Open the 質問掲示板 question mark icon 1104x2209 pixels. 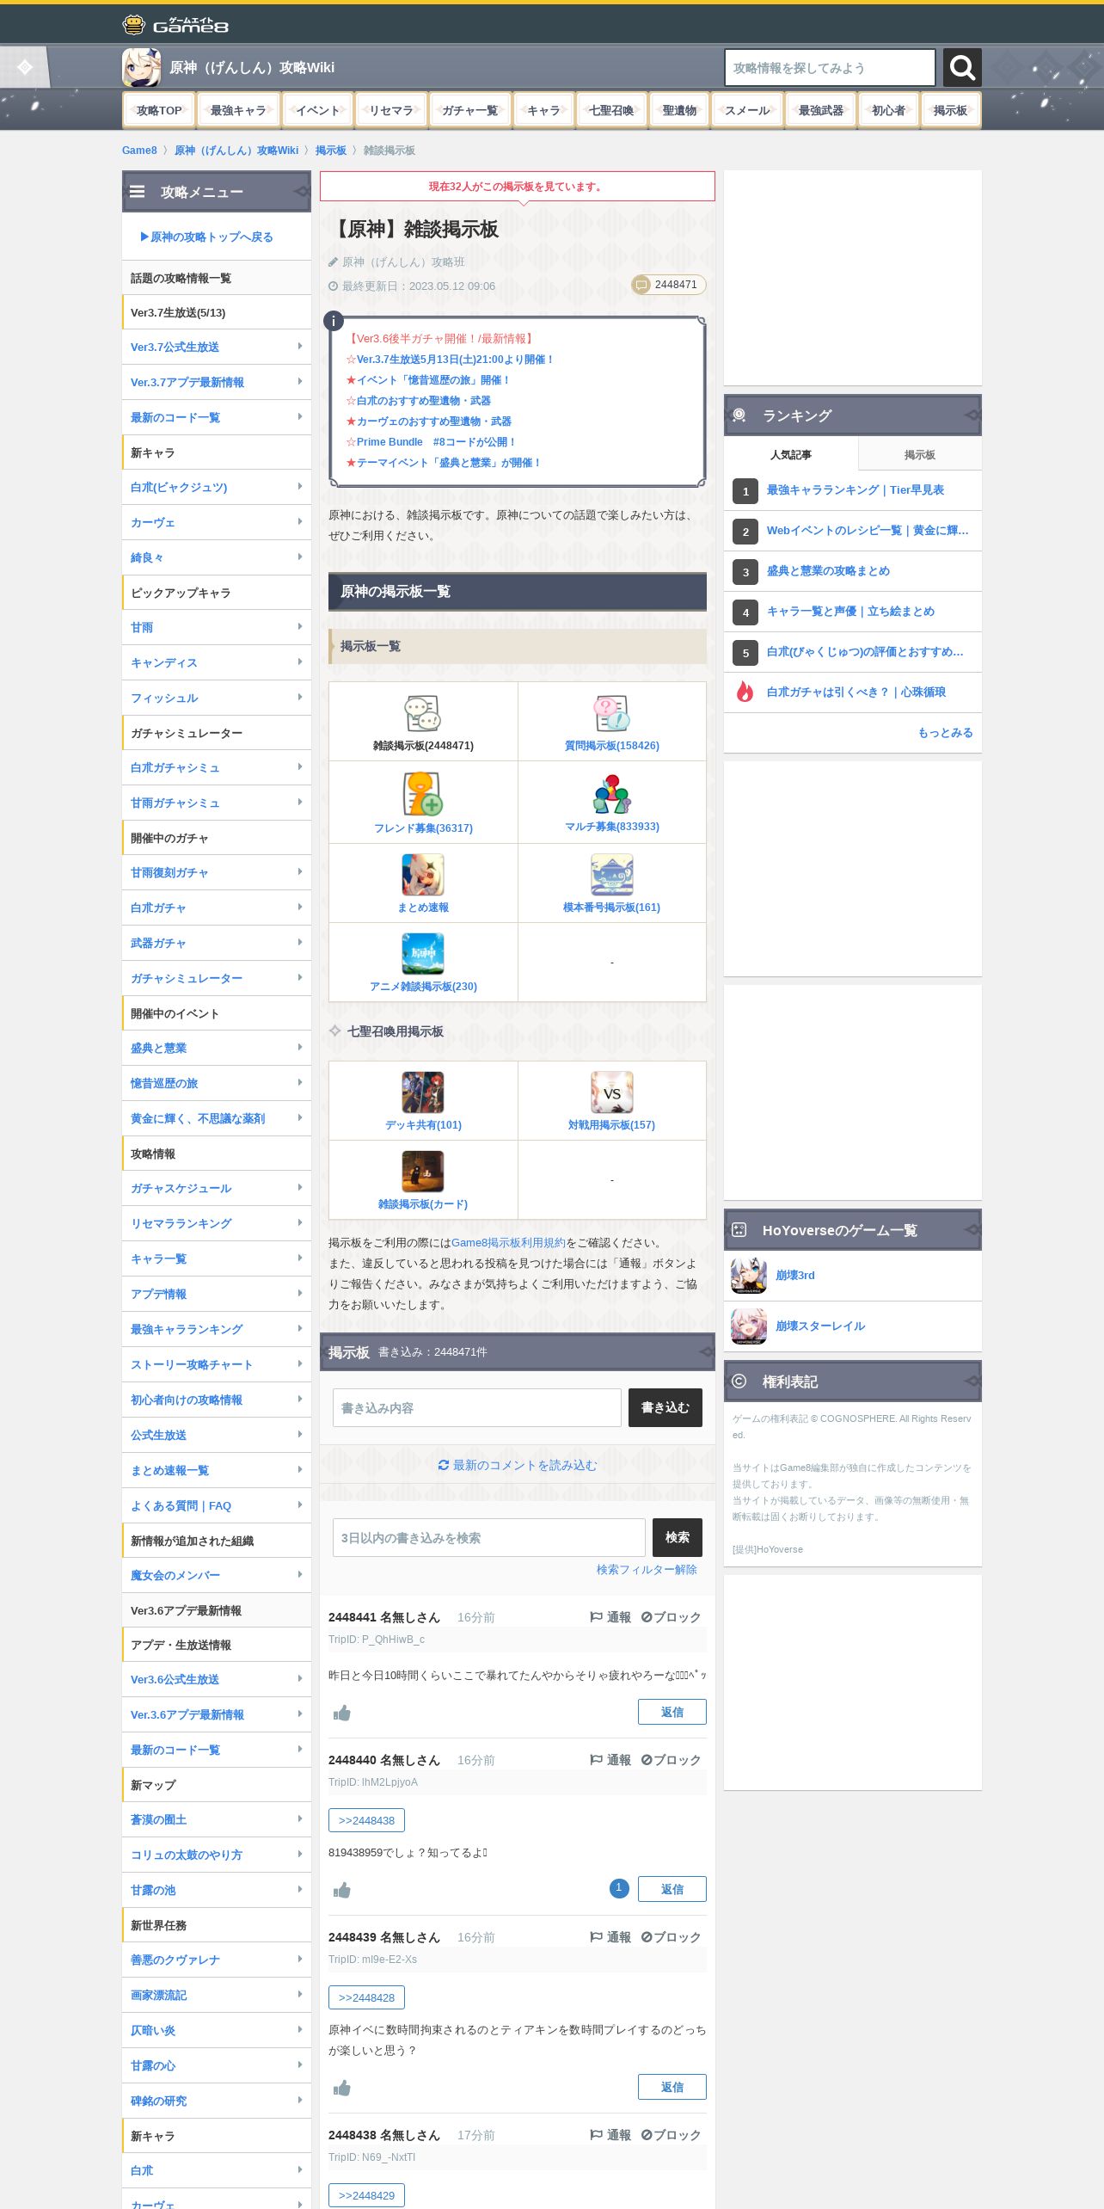pyautogui.click(x=611, y=714)
